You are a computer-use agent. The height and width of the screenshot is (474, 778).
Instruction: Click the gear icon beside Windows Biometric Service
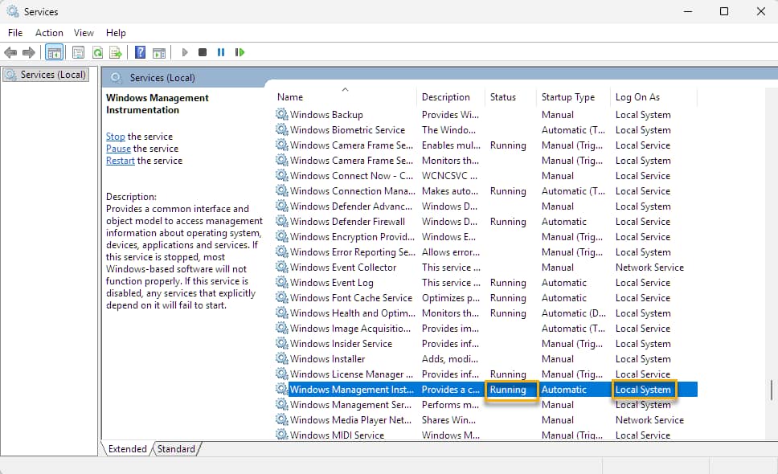click(282, 130)
